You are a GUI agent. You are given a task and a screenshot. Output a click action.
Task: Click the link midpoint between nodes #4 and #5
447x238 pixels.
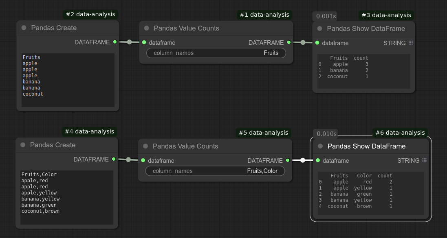(x=128, y=160)
